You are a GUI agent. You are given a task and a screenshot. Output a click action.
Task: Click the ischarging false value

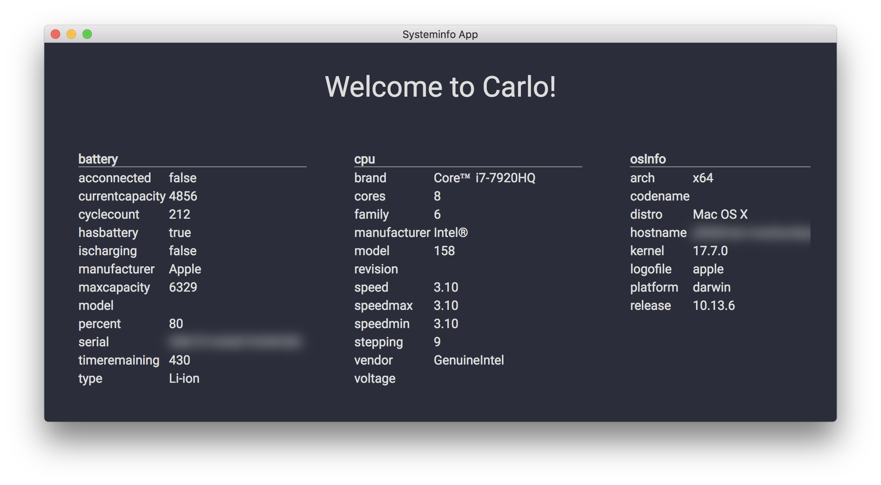(x=182, y=250)
